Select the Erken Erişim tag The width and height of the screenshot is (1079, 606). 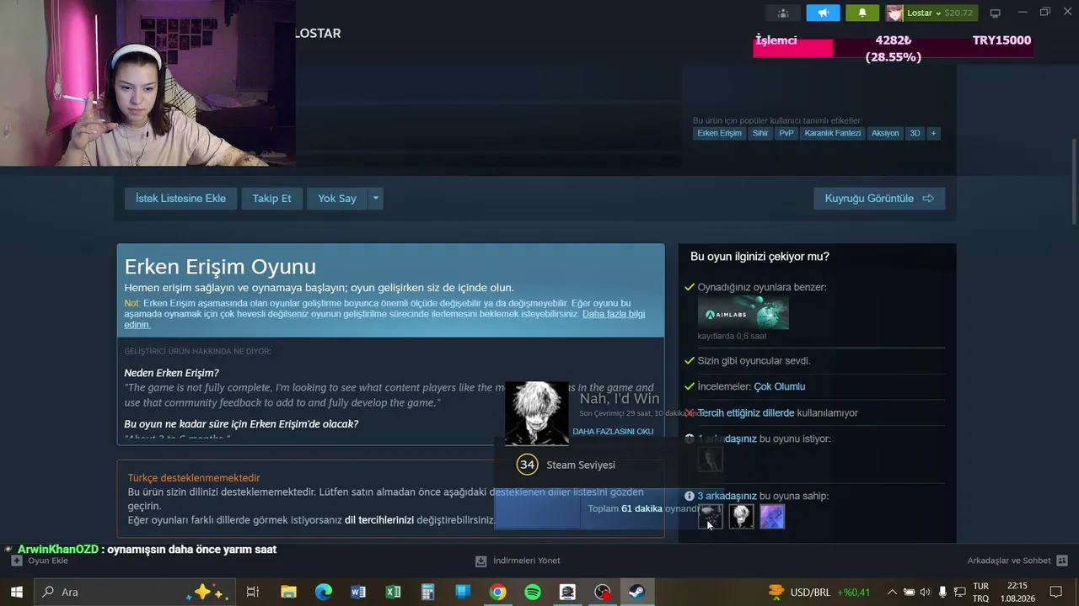pos(719,133)
